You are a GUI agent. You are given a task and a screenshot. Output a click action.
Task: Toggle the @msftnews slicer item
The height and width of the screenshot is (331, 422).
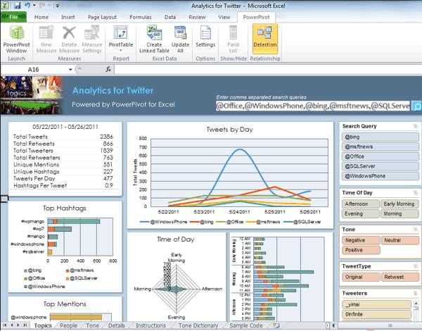pyautogui.click(x=381, y=146)
